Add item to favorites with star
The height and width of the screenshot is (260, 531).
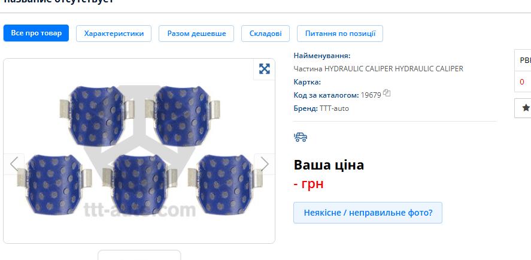(x=525, y=108)
